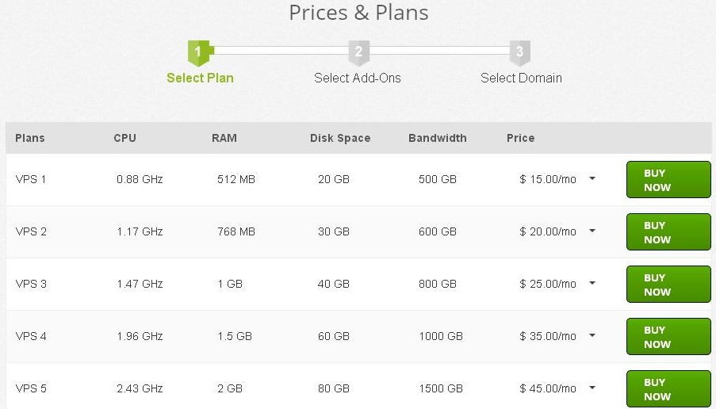Select the VPS 1 plan name
Screen dimensions: 716x409
[x=31, y=179]
